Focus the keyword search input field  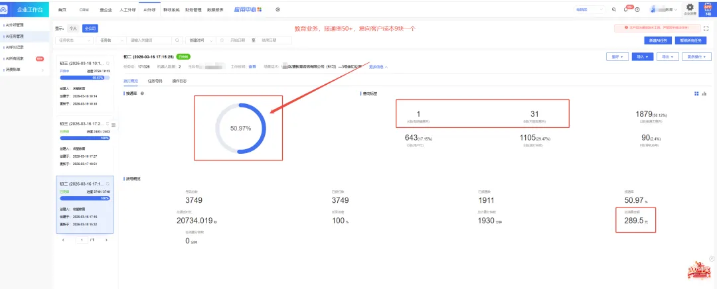149,40
